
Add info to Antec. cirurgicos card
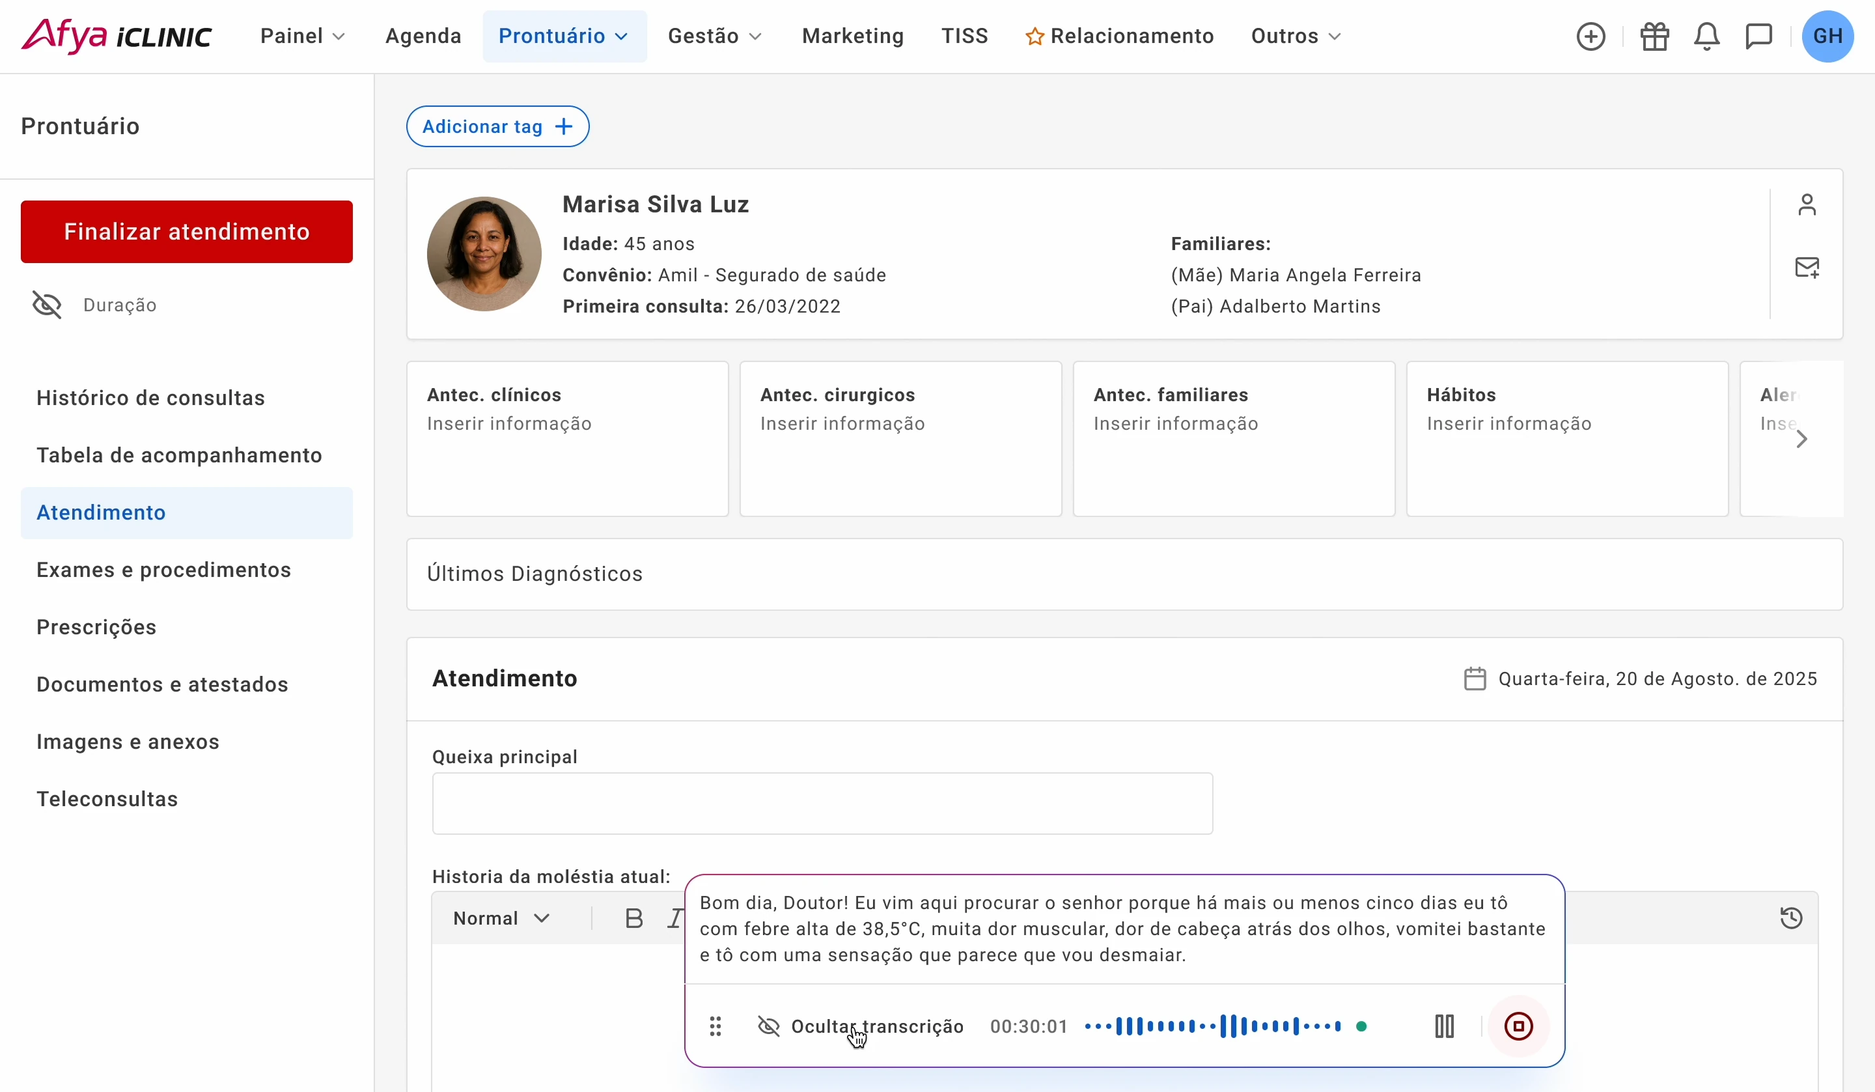point(901,438)
